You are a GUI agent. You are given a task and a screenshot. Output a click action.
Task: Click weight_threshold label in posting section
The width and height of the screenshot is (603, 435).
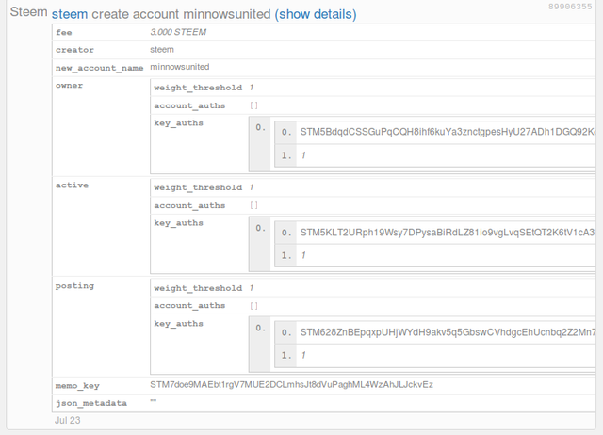pyautogui.click(x=198, y=288)
